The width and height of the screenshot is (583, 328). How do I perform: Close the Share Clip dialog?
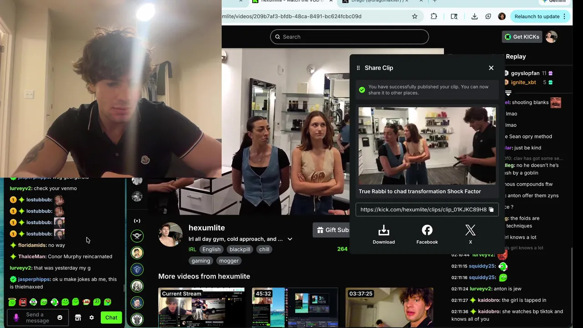pos(491,68)
